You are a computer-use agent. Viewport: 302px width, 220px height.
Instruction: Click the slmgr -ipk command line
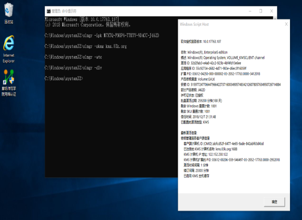click(x=102, y=36)
